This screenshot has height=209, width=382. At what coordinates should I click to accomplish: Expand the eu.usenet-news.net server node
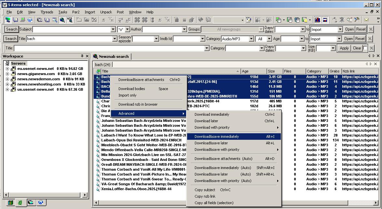tap(7, 69)
